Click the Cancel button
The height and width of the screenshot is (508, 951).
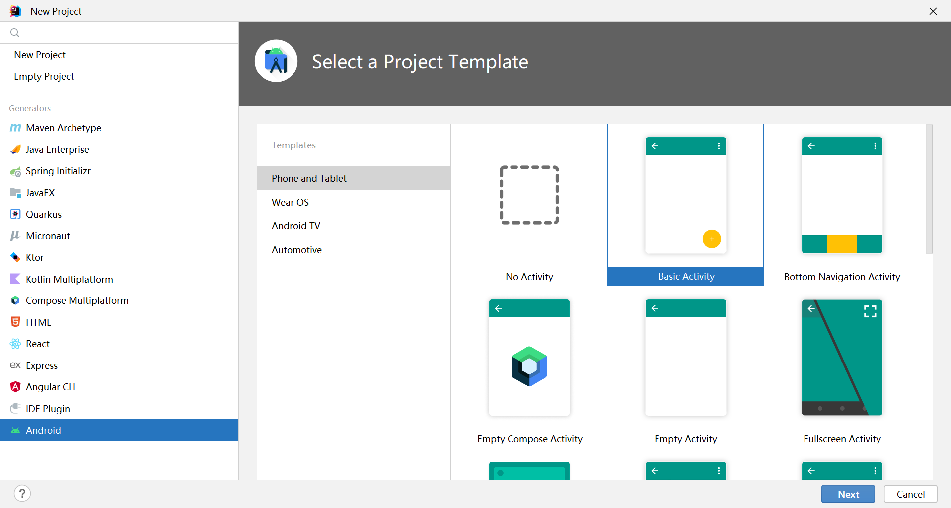tap(911, 494)
